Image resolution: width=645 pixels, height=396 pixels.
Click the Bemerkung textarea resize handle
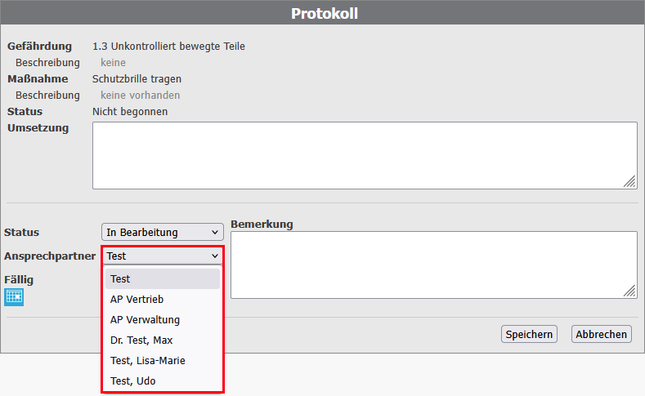click(629, 291)
